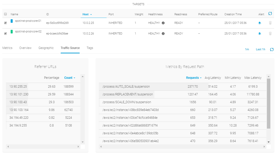Click the green color swatch for spotinst-prod-core-02
The width and height of the screenshot is (276, 154).
coord(12,32)
